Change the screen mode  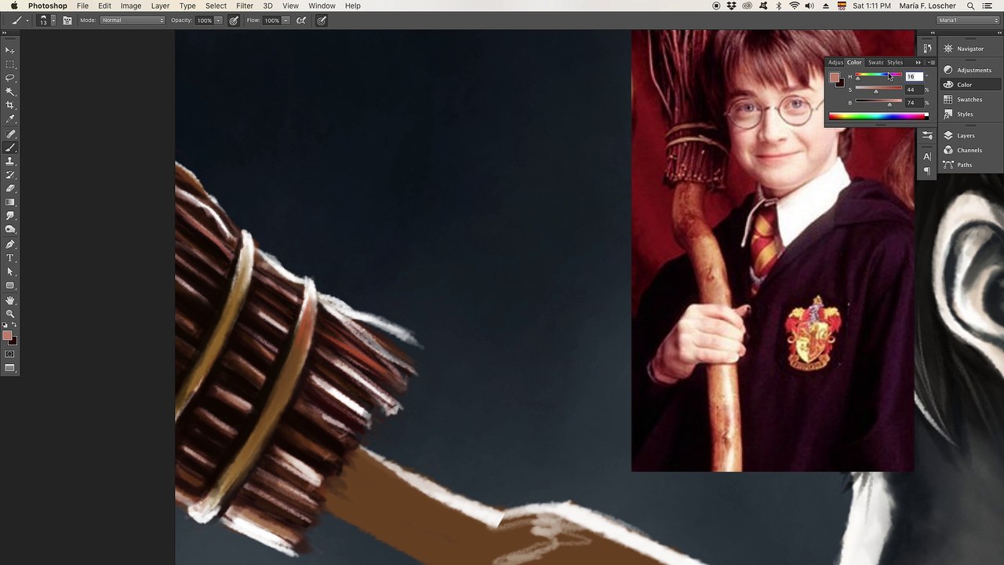(10, 368)
